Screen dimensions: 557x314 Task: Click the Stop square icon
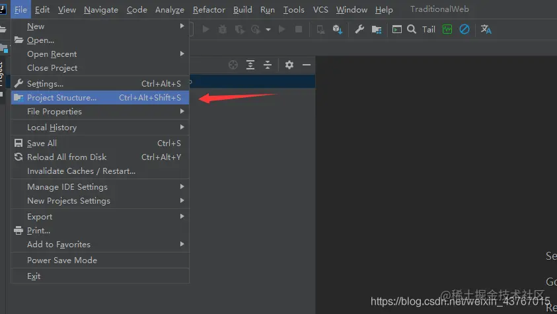[x=299, y=29]
